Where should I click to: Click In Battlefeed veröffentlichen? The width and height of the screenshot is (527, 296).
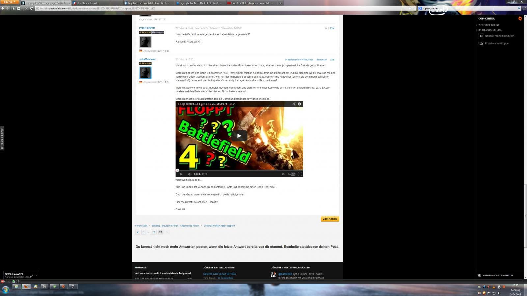pos(299,60)
